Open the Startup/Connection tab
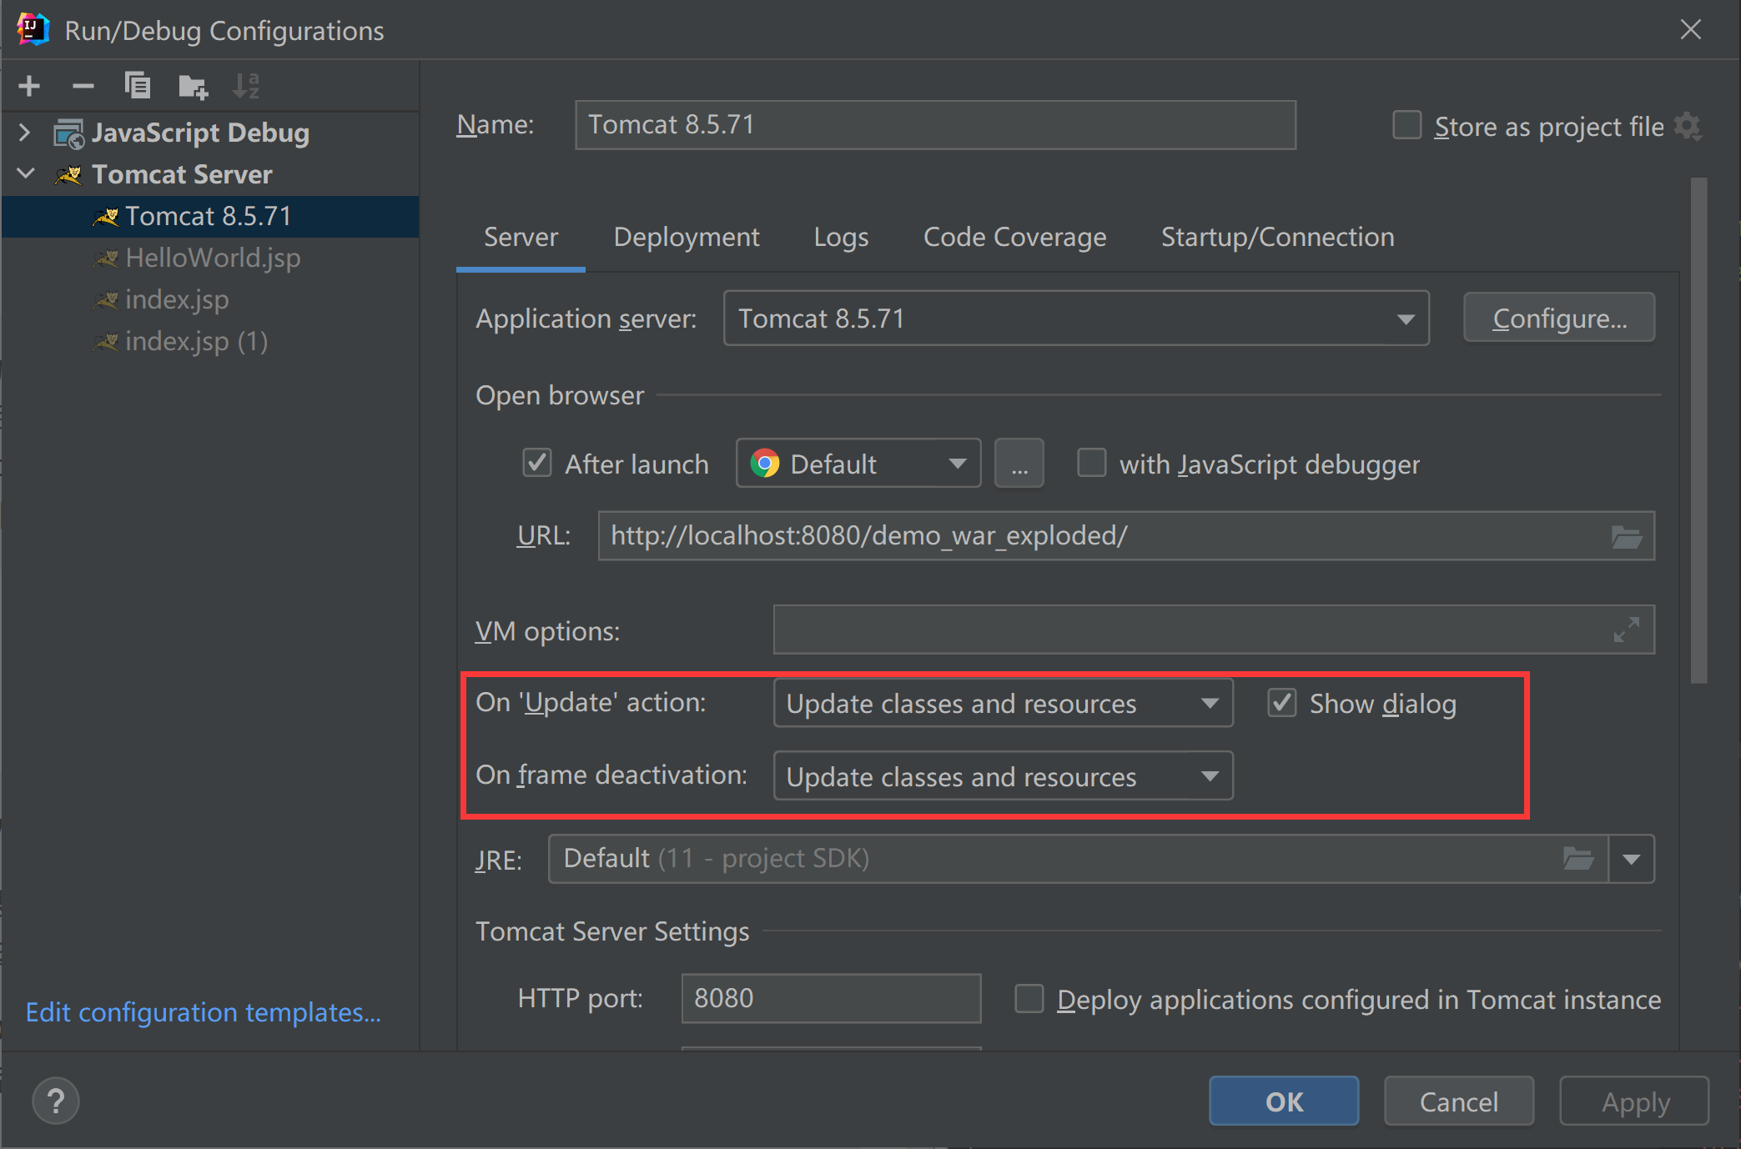The height and width of the screenshot is (1149, 1741). [1277, 238]
